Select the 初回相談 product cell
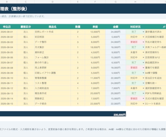The image size is (166, 137). tap(53, 37)
